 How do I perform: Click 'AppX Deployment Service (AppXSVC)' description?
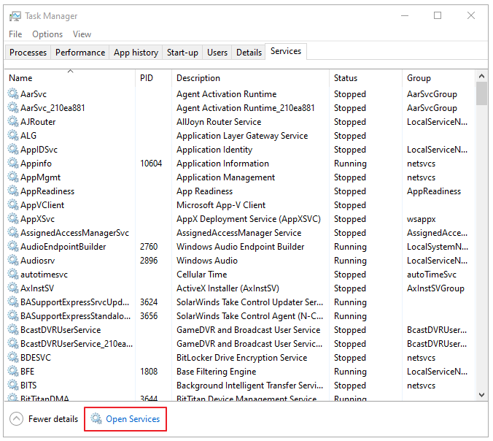(249, 219)
